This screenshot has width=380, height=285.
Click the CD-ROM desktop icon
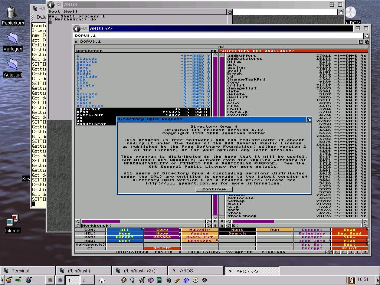[x=350, y=12]
